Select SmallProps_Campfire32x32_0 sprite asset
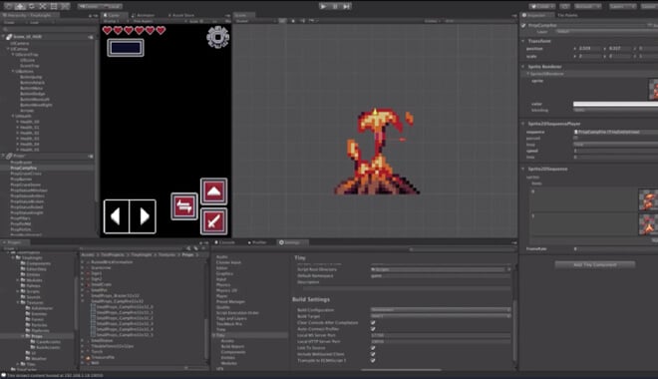 point(125,307)
